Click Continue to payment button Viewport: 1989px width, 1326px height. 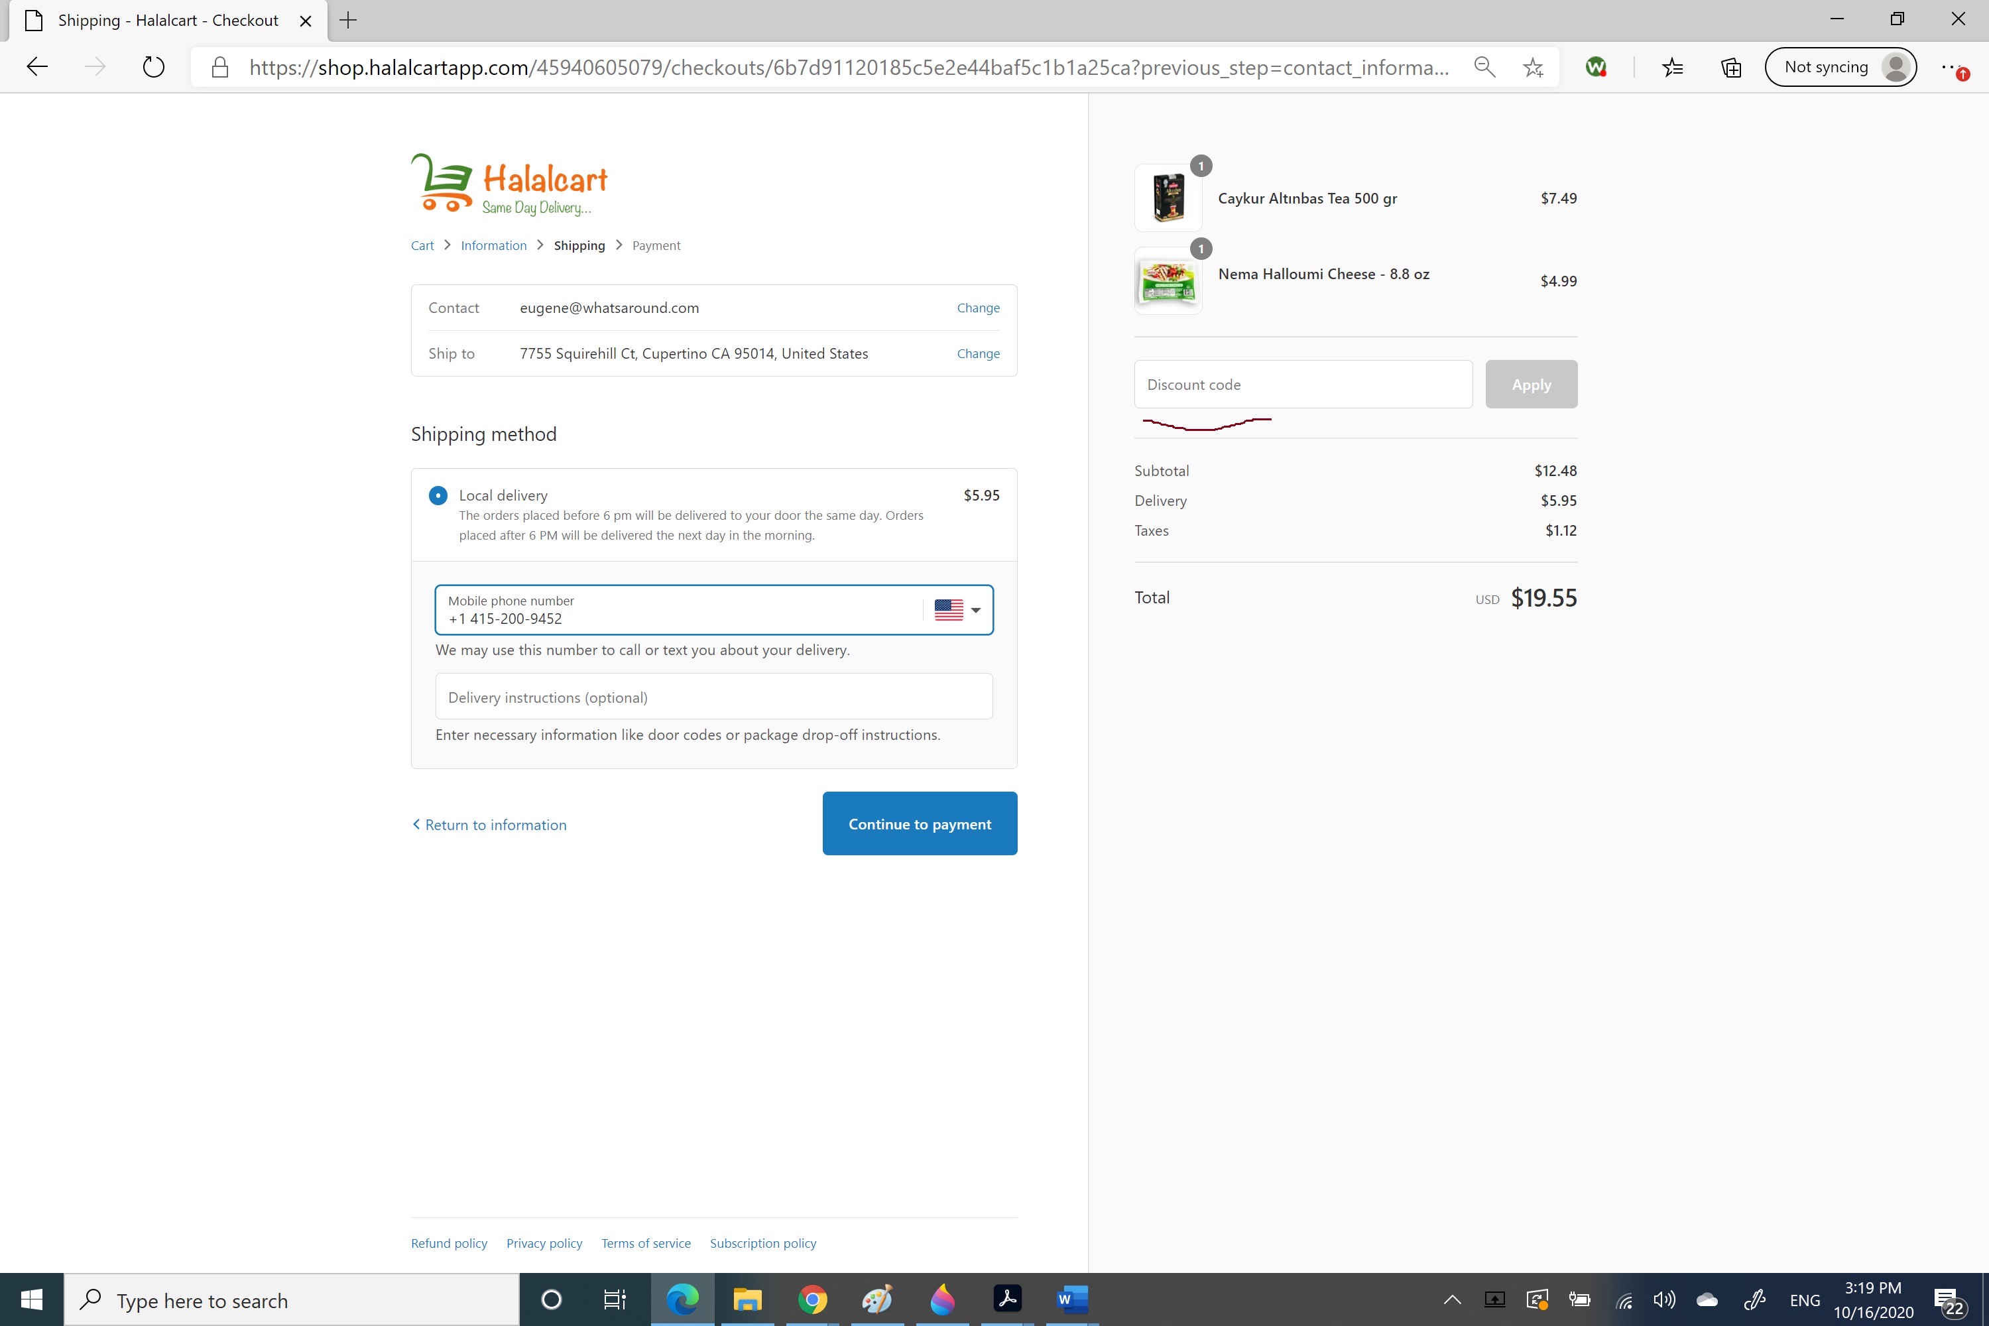(x=919, y=823)
